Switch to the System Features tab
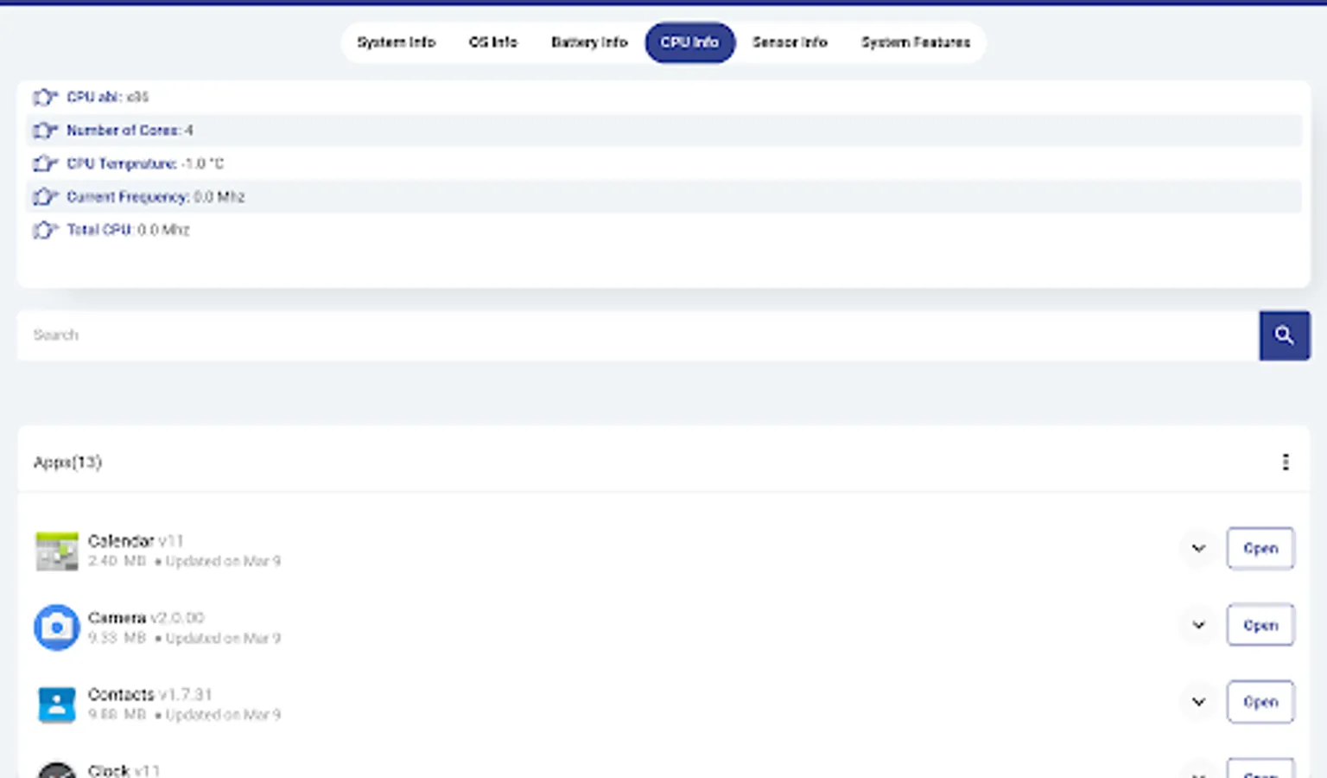The width and height of the screenshot is (1327, 778). [915, 41]
